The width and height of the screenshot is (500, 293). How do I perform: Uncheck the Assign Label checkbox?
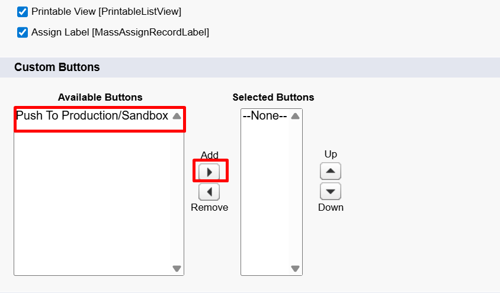coord(23,32)
